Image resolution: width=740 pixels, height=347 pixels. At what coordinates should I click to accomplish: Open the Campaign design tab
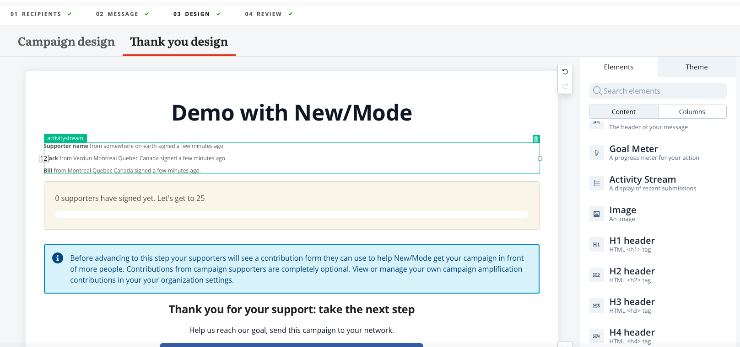click(x=66, y=42)
